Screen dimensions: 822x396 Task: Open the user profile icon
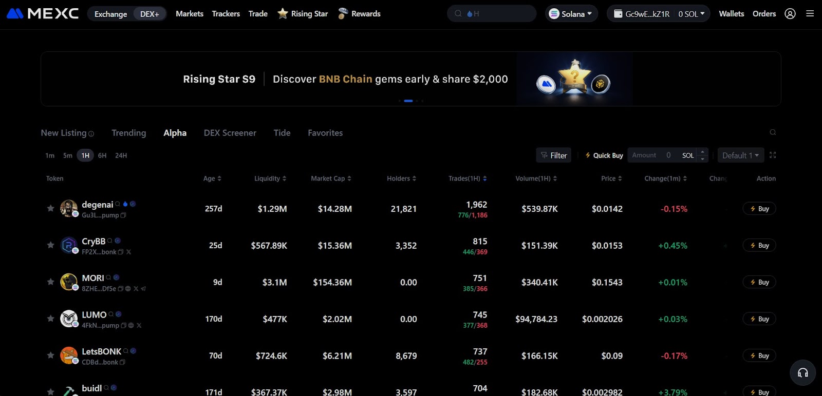click(790, 14)
